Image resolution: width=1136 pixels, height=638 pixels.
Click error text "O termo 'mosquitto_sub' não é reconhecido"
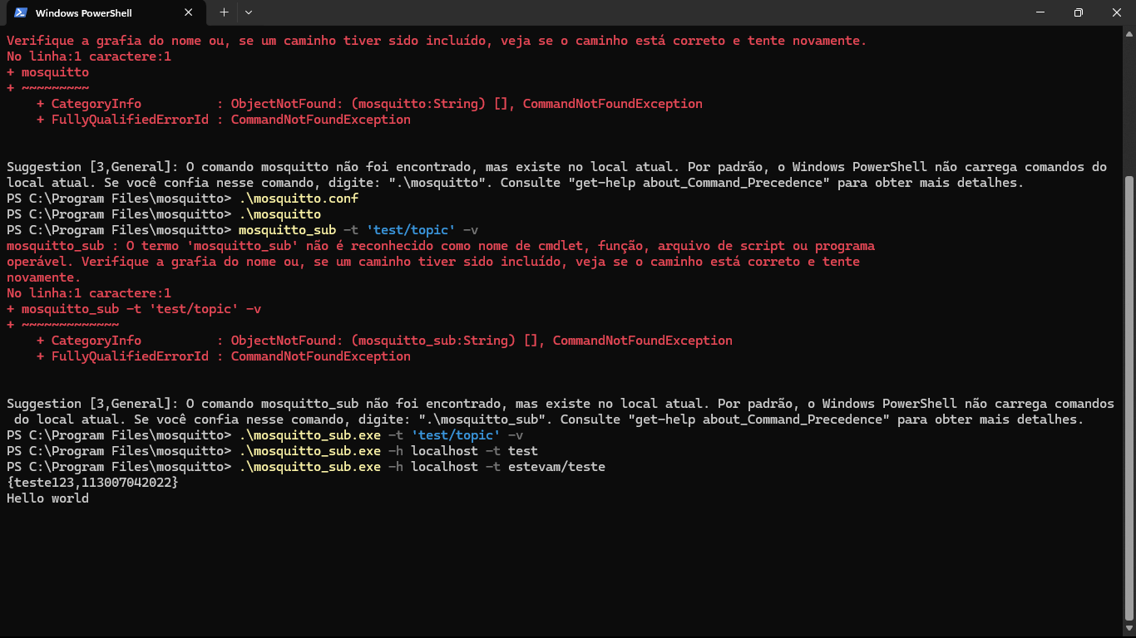tap(276, 246)
